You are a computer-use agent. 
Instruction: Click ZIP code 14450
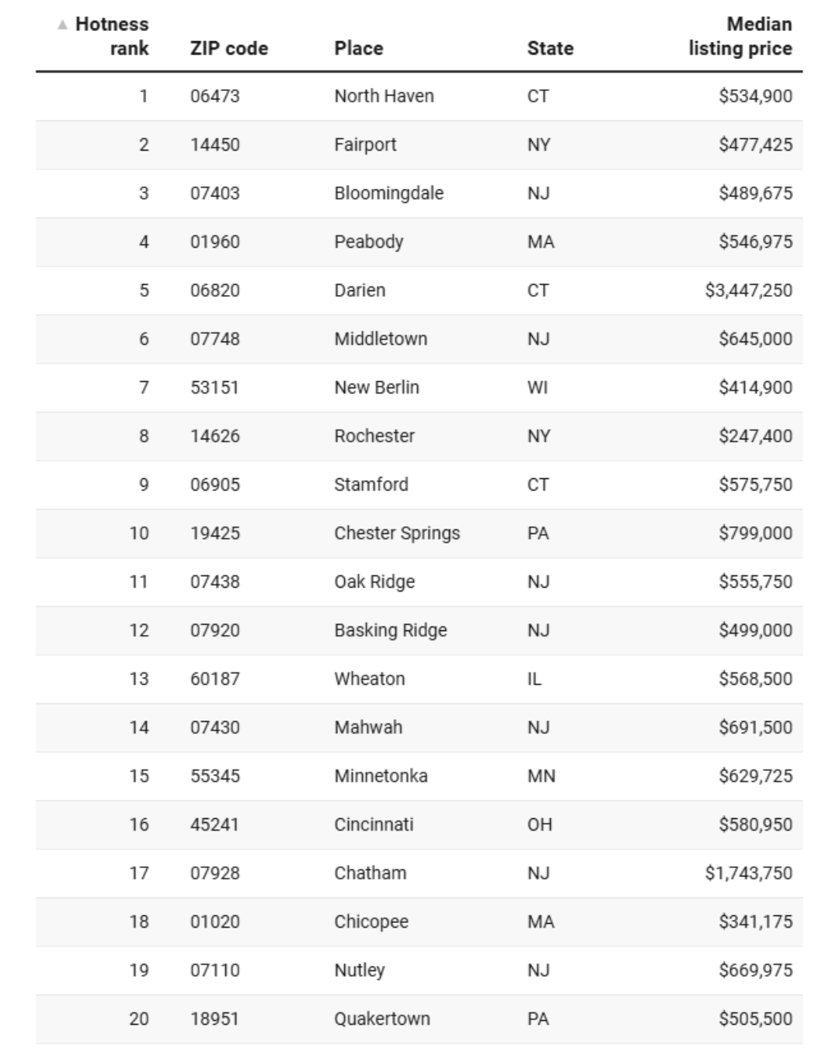[x=214, y=144]
